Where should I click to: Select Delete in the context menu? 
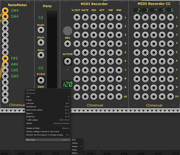click(48, 123)
